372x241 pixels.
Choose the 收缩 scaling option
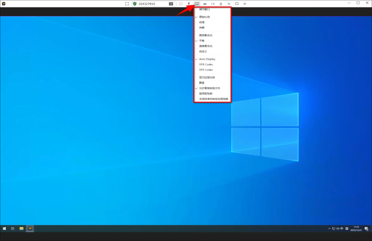click(x=212, y=22)
